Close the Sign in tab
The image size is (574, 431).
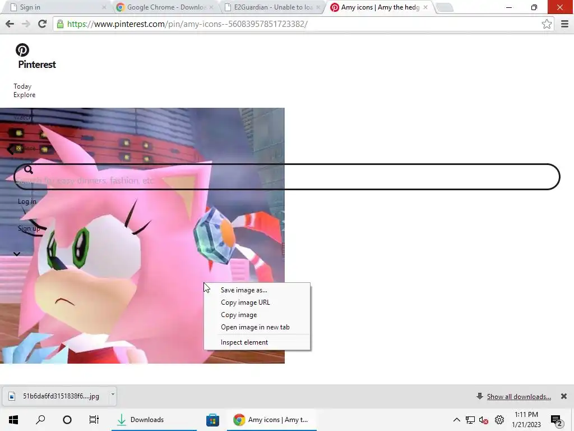pos(104,7)
